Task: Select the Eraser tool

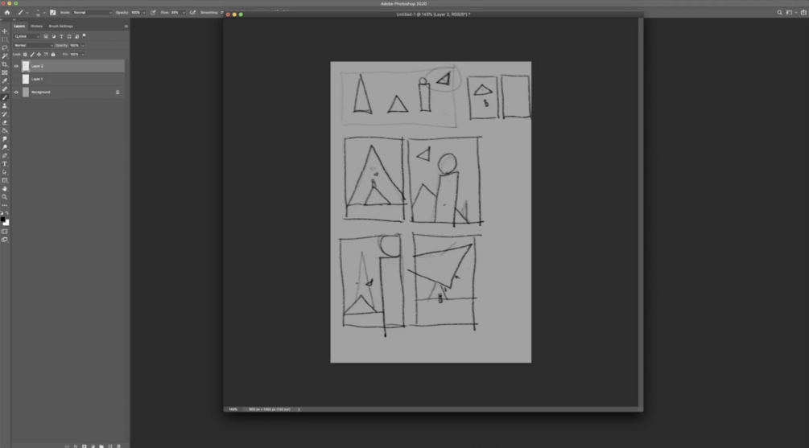Action: pos(5,123)
